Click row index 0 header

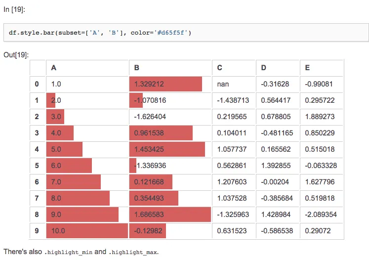37,84
